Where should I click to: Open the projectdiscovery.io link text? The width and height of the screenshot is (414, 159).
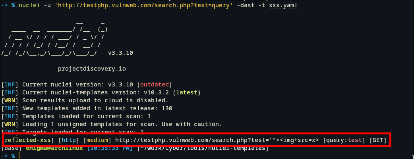point(92,68)
